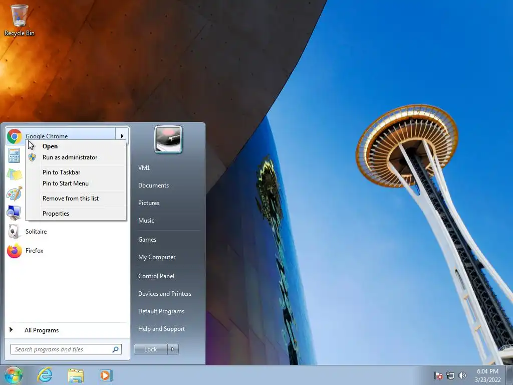This screenshot has width=513, height=385.
Task: Open Documents from the Start menu
Action: pos(153,185)
